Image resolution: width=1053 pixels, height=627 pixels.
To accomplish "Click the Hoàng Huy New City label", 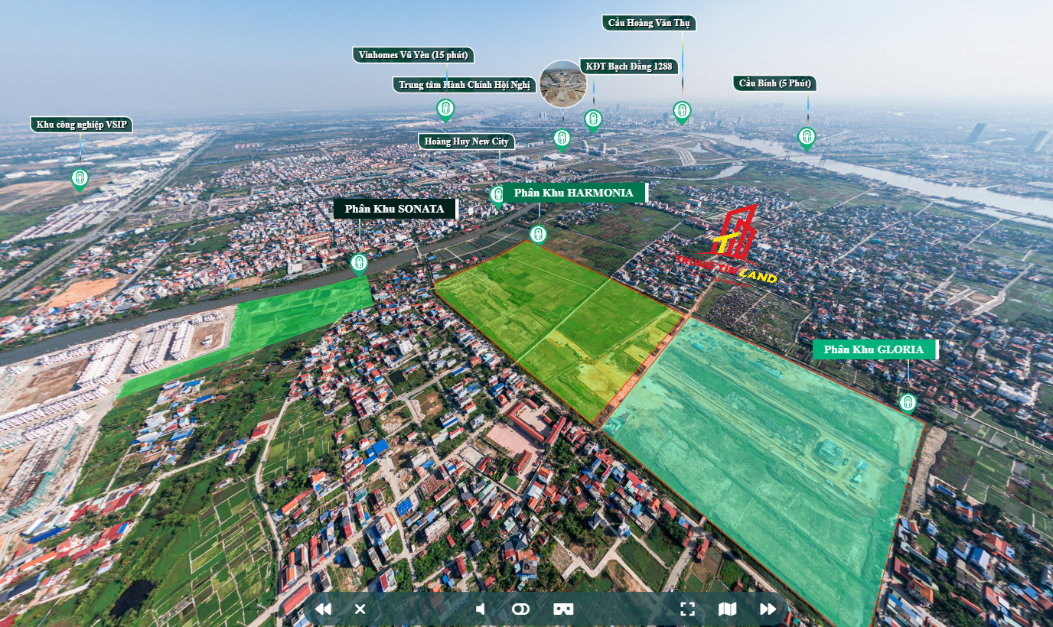I will pyautogui.click(x=467, y=141).
